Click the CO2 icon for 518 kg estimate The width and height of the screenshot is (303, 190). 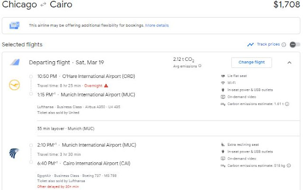223,166
